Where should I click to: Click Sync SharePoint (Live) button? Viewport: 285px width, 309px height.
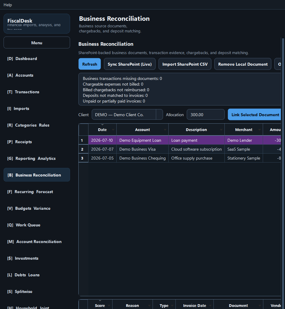pos(130,64)
